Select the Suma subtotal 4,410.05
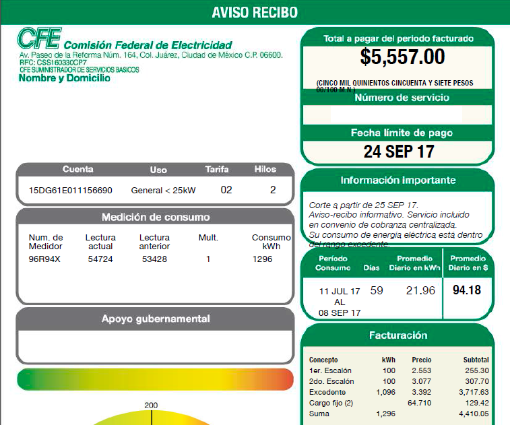Viewport: 510px width, 425px height. tap(474, 414)
